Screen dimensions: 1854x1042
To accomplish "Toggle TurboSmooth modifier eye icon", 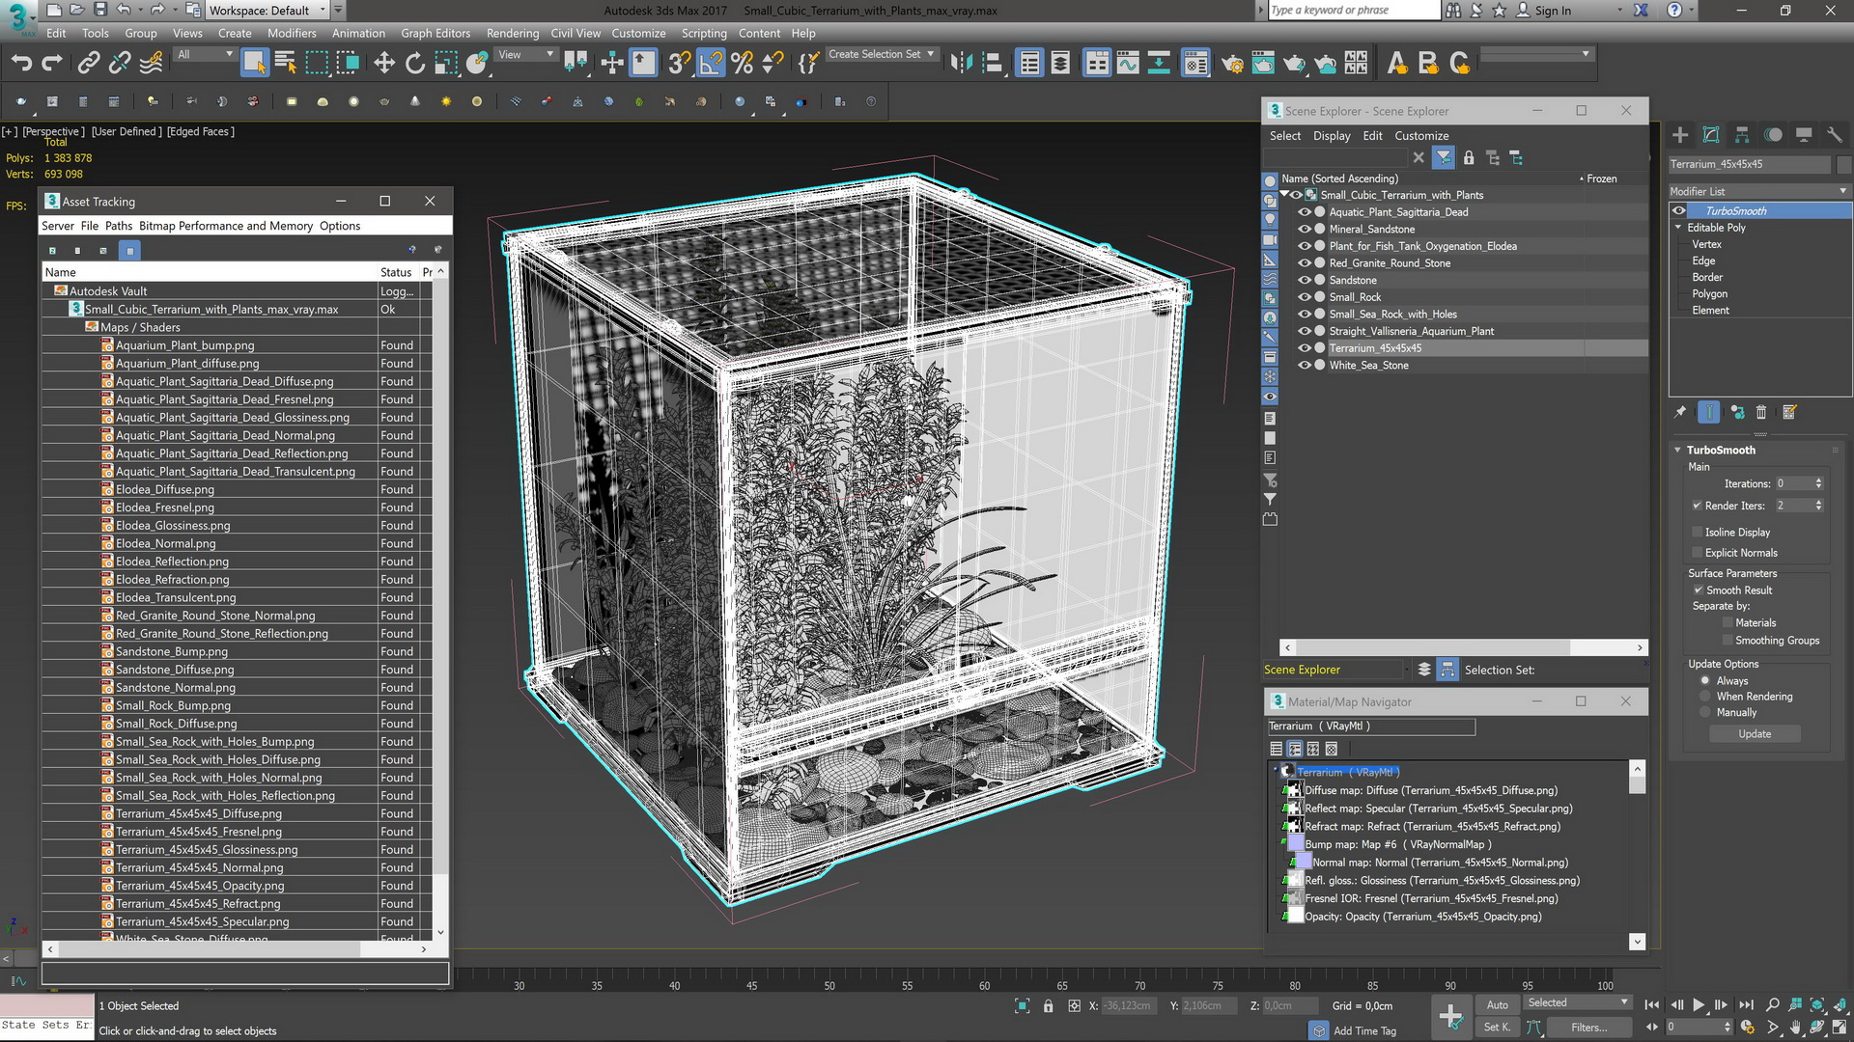I will (x=1679, y=210).
